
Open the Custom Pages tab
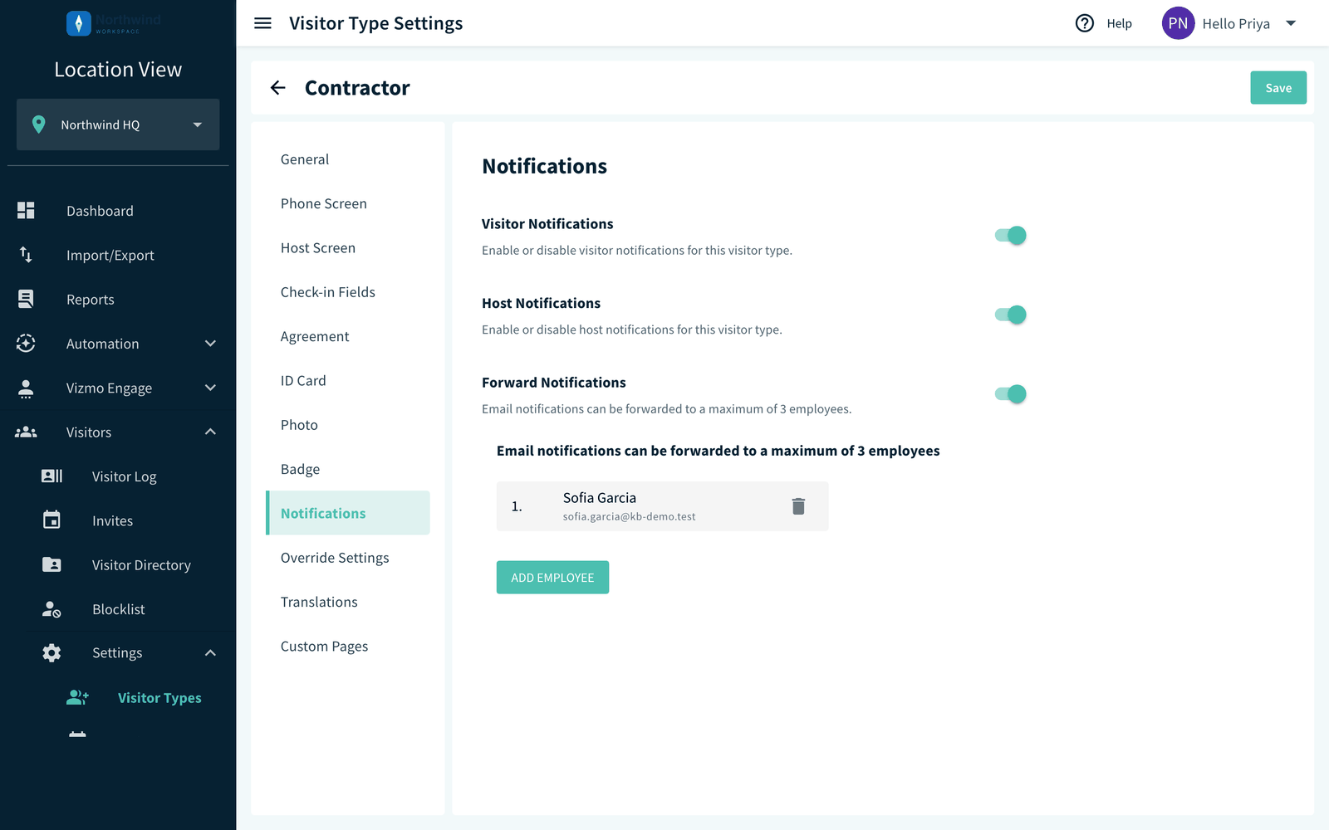click(348, 646)
